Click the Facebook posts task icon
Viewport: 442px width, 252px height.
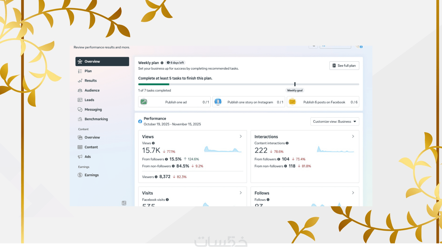292,102
